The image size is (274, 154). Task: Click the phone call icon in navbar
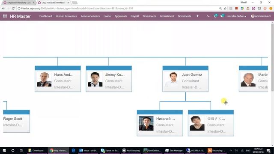[208, 16]
